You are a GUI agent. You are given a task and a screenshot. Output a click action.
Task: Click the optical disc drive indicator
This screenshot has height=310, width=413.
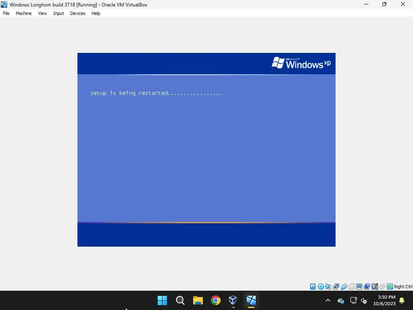(x=321, y=286)
